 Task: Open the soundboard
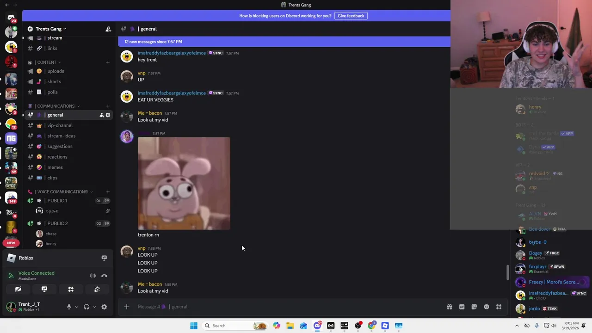97,289
